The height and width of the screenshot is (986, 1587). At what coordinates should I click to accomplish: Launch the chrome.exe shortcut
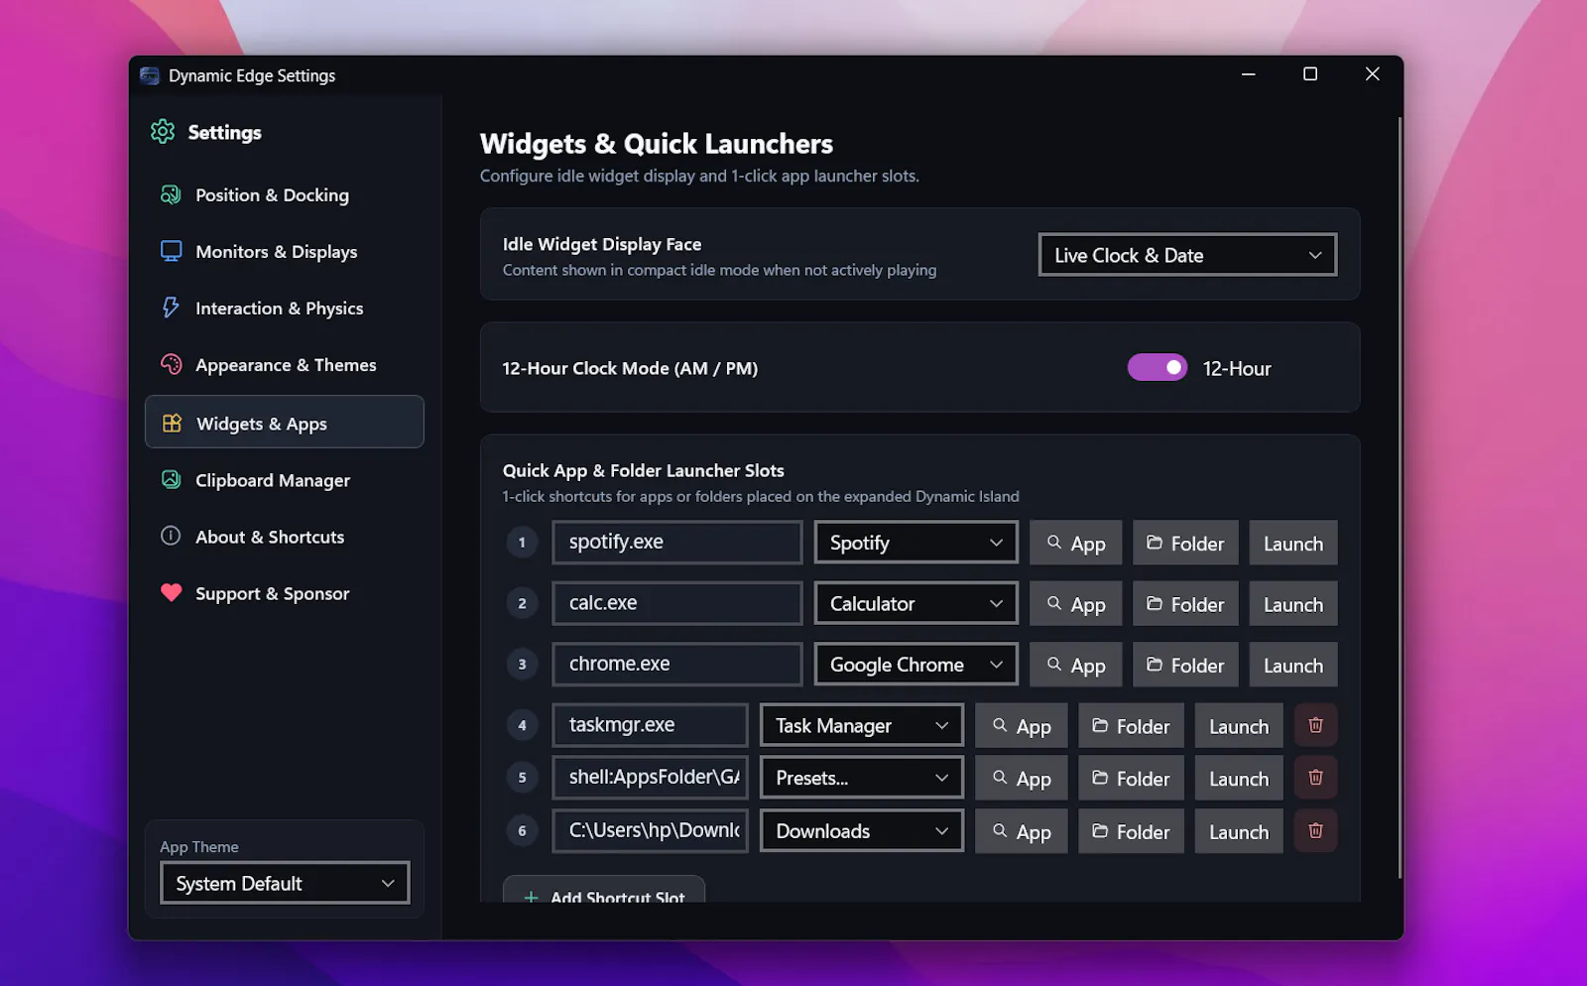pos(1292,665)
